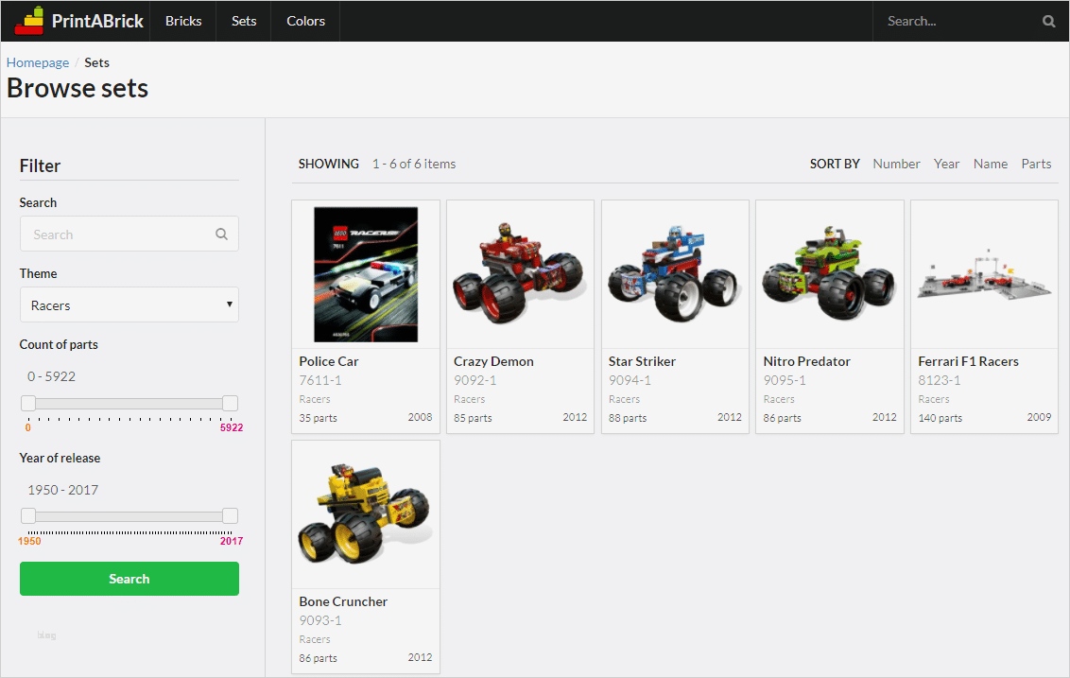The height and width of the screenshot is (678, 1070).
Task: Click the Nitro Predator title
Action: coord(806,361)
